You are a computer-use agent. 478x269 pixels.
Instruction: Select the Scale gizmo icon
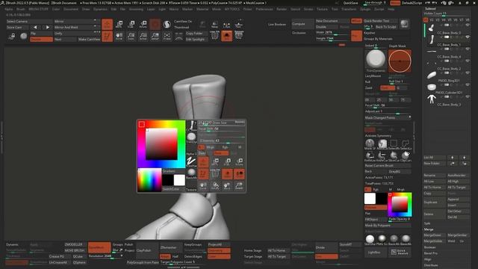click(131, 25)
